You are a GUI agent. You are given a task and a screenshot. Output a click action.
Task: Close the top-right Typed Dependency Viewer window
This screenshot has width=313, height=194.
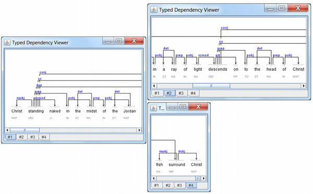pyautogui.click(x=298, y=8)
